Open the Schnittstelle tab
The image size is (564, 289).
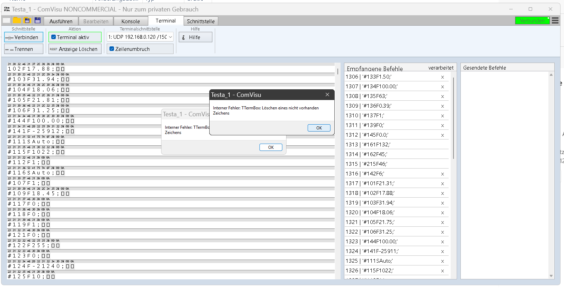click(x=201, y=21)
